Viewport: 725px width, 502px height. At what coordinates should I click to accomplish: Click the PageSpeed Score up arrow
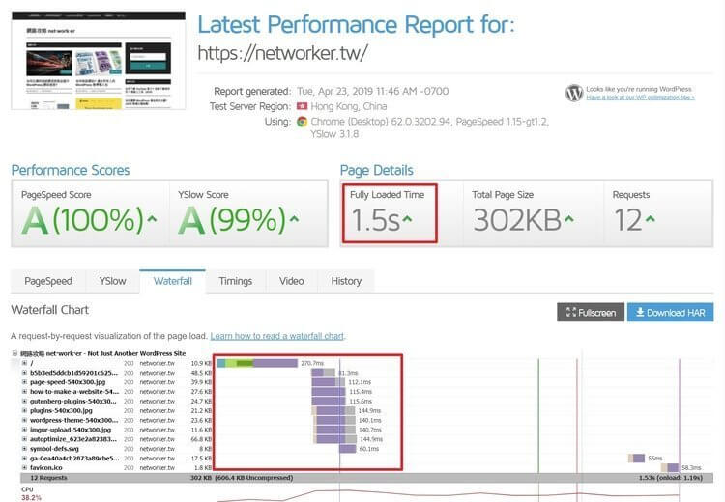[152, 218]
